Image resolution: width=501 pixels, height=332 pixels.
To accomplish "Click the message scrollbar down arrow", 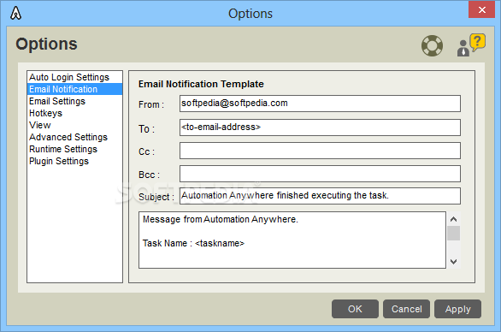I will (453, 261).
